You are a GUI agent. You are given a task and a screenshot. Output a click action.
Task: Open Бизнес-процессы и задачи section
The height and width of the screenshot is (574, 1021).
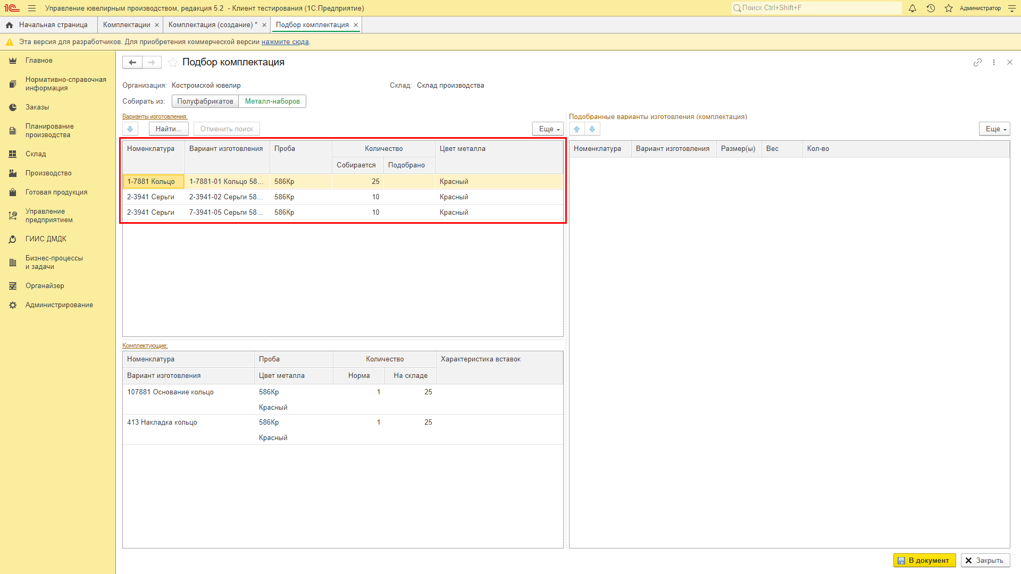(54, 263)
